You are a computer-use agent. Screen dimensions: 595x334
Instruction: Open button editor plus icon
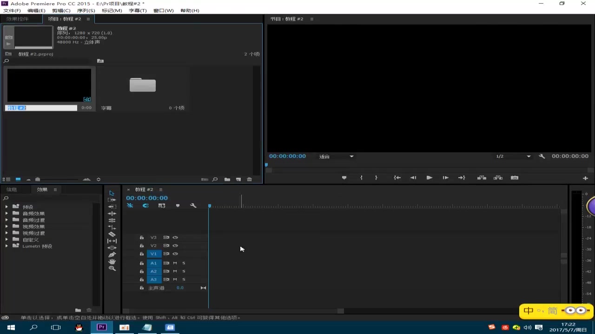585,178
